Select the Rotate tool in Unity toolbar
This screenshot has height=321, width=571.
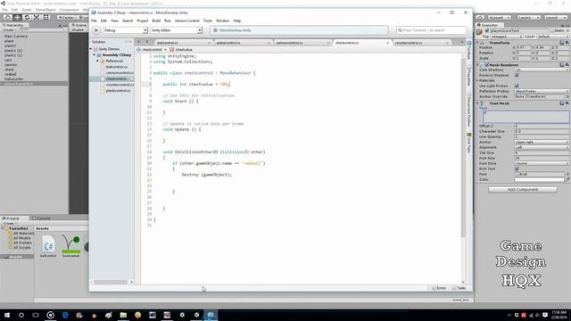tap(27, 17)
